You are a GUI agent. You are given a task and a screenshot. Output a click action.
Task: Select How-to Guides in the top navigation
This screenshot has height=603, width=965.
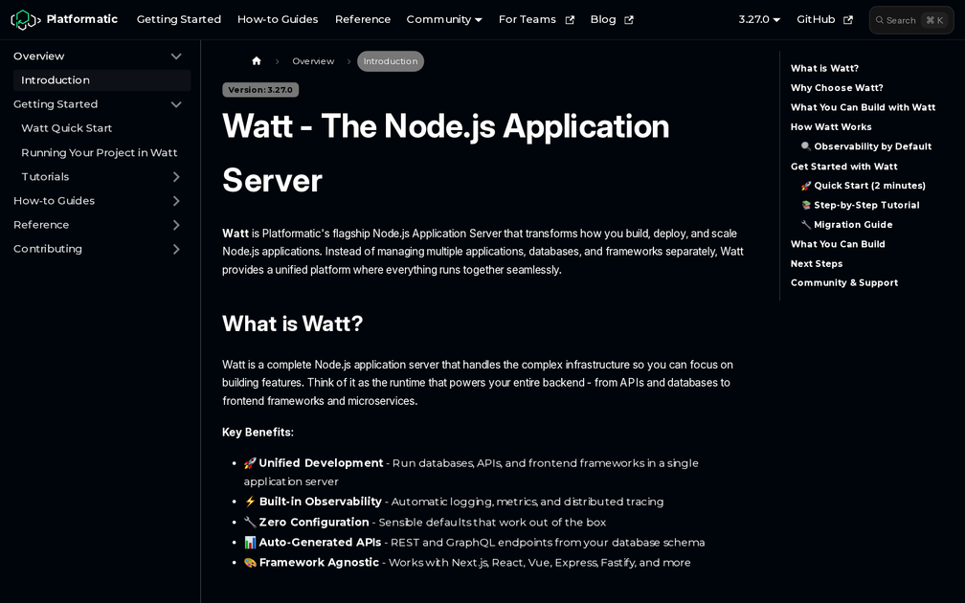tap(278, 19)
